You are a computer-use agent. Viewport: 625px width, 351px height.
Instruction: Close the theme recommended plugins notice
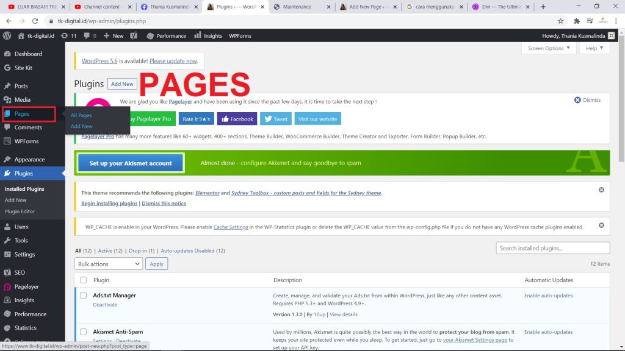click(601, 190)
